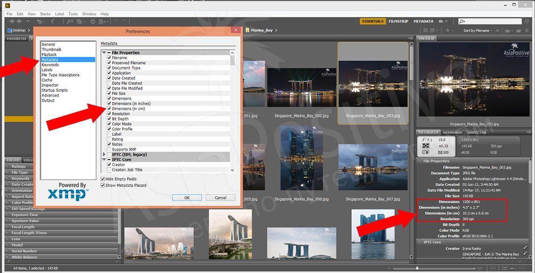
Task: Open the refine review mode icon
Action: (x=81, y=21)
